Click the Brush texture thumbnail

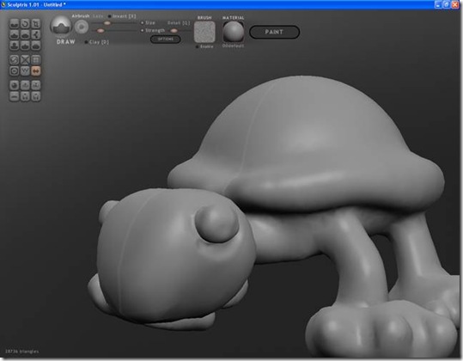coord(204,32)
